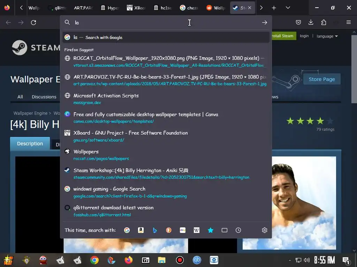This screenshot has height=267, width=357.
Task: Open roccat.com Wallpapers suggestion
Action: point(166,155)
